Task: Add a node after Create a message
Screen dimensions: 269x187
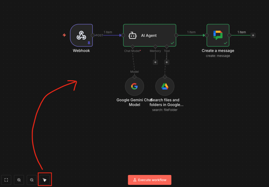Action: pos(253,35)
